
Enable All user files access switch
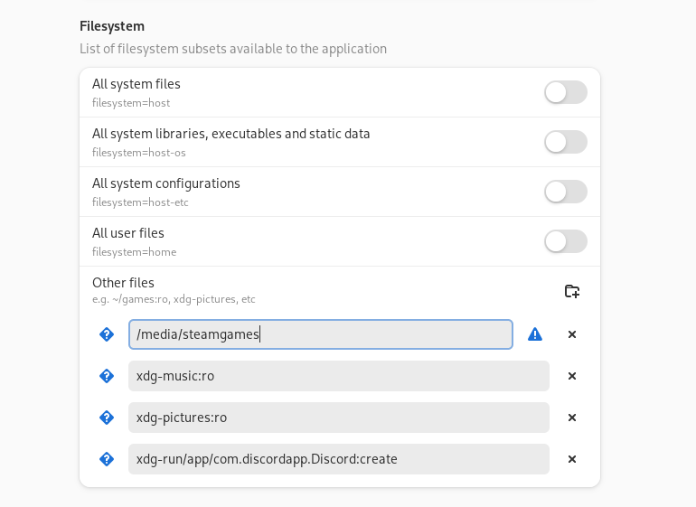pyautogui.click(x=566, y=241)
